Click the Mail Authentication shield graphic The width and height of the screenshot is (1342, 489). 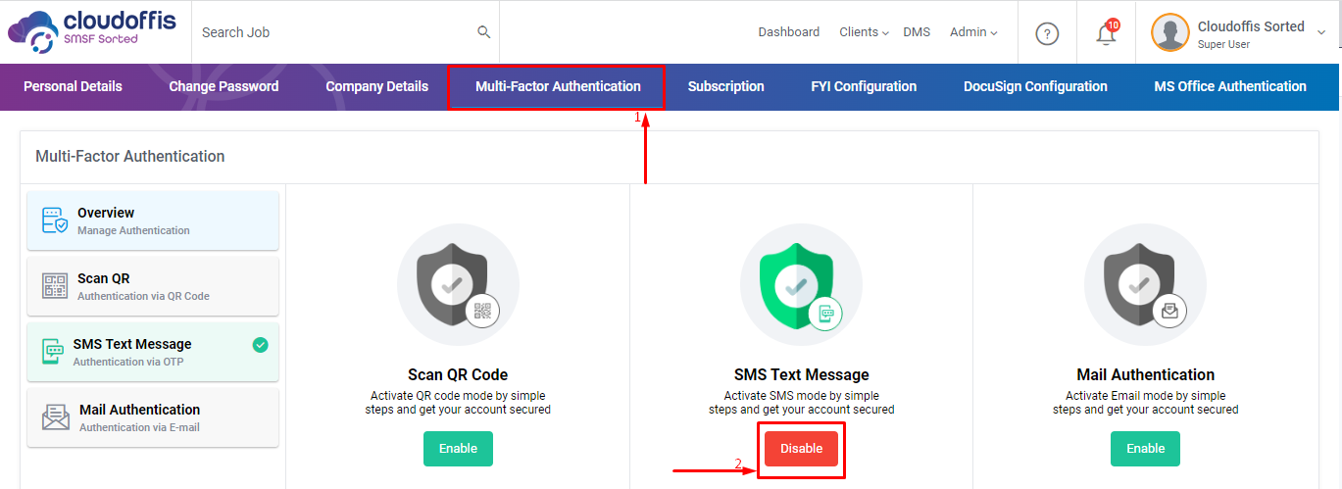(x=1145, y=285)
